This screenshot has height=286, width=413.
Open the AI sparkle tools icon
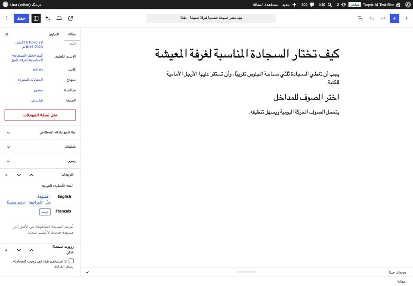click(x=47, y=18)
